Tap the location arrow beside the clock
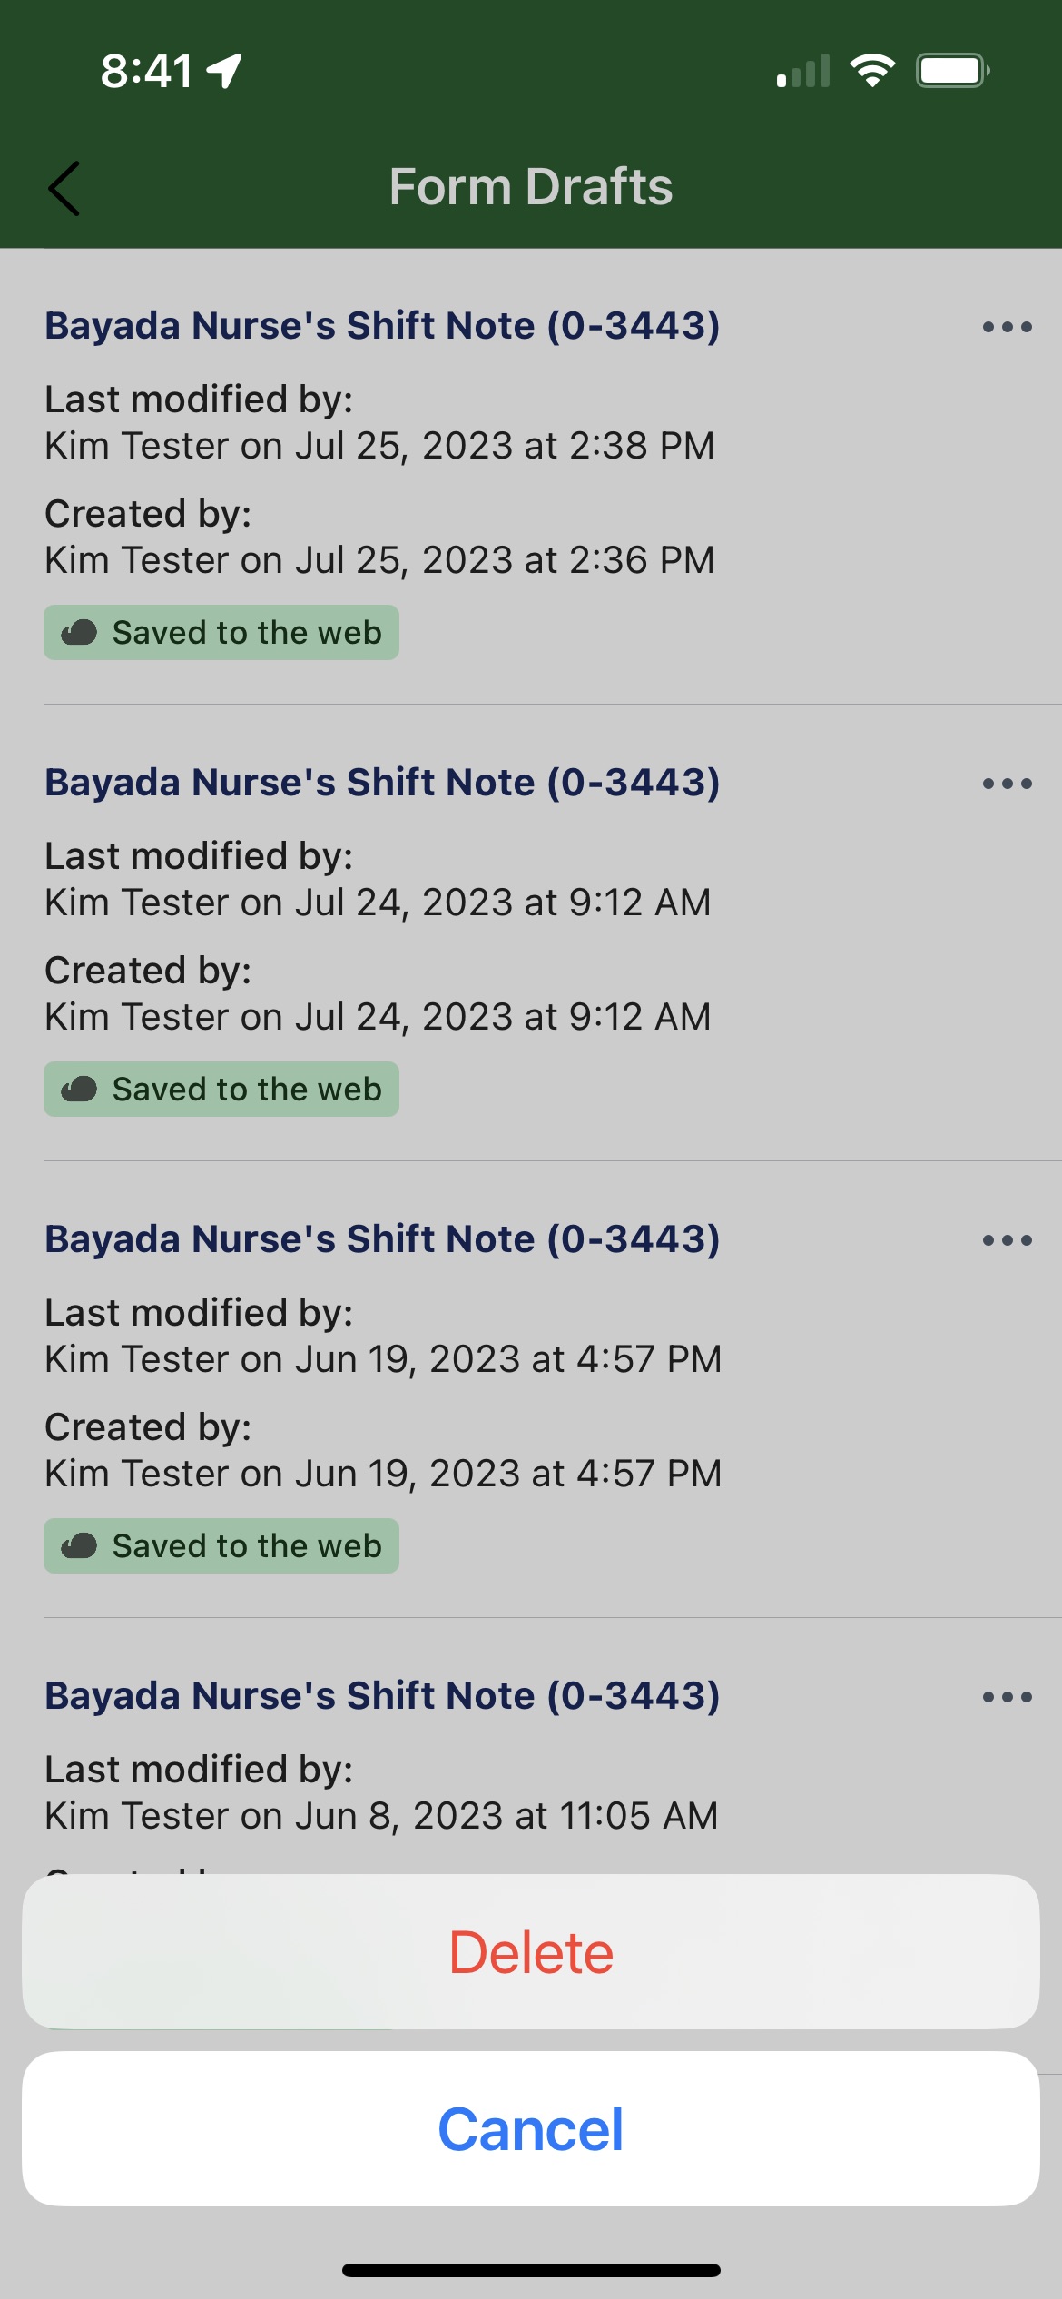The image size is (1062, 2299). tap(224, 71)
